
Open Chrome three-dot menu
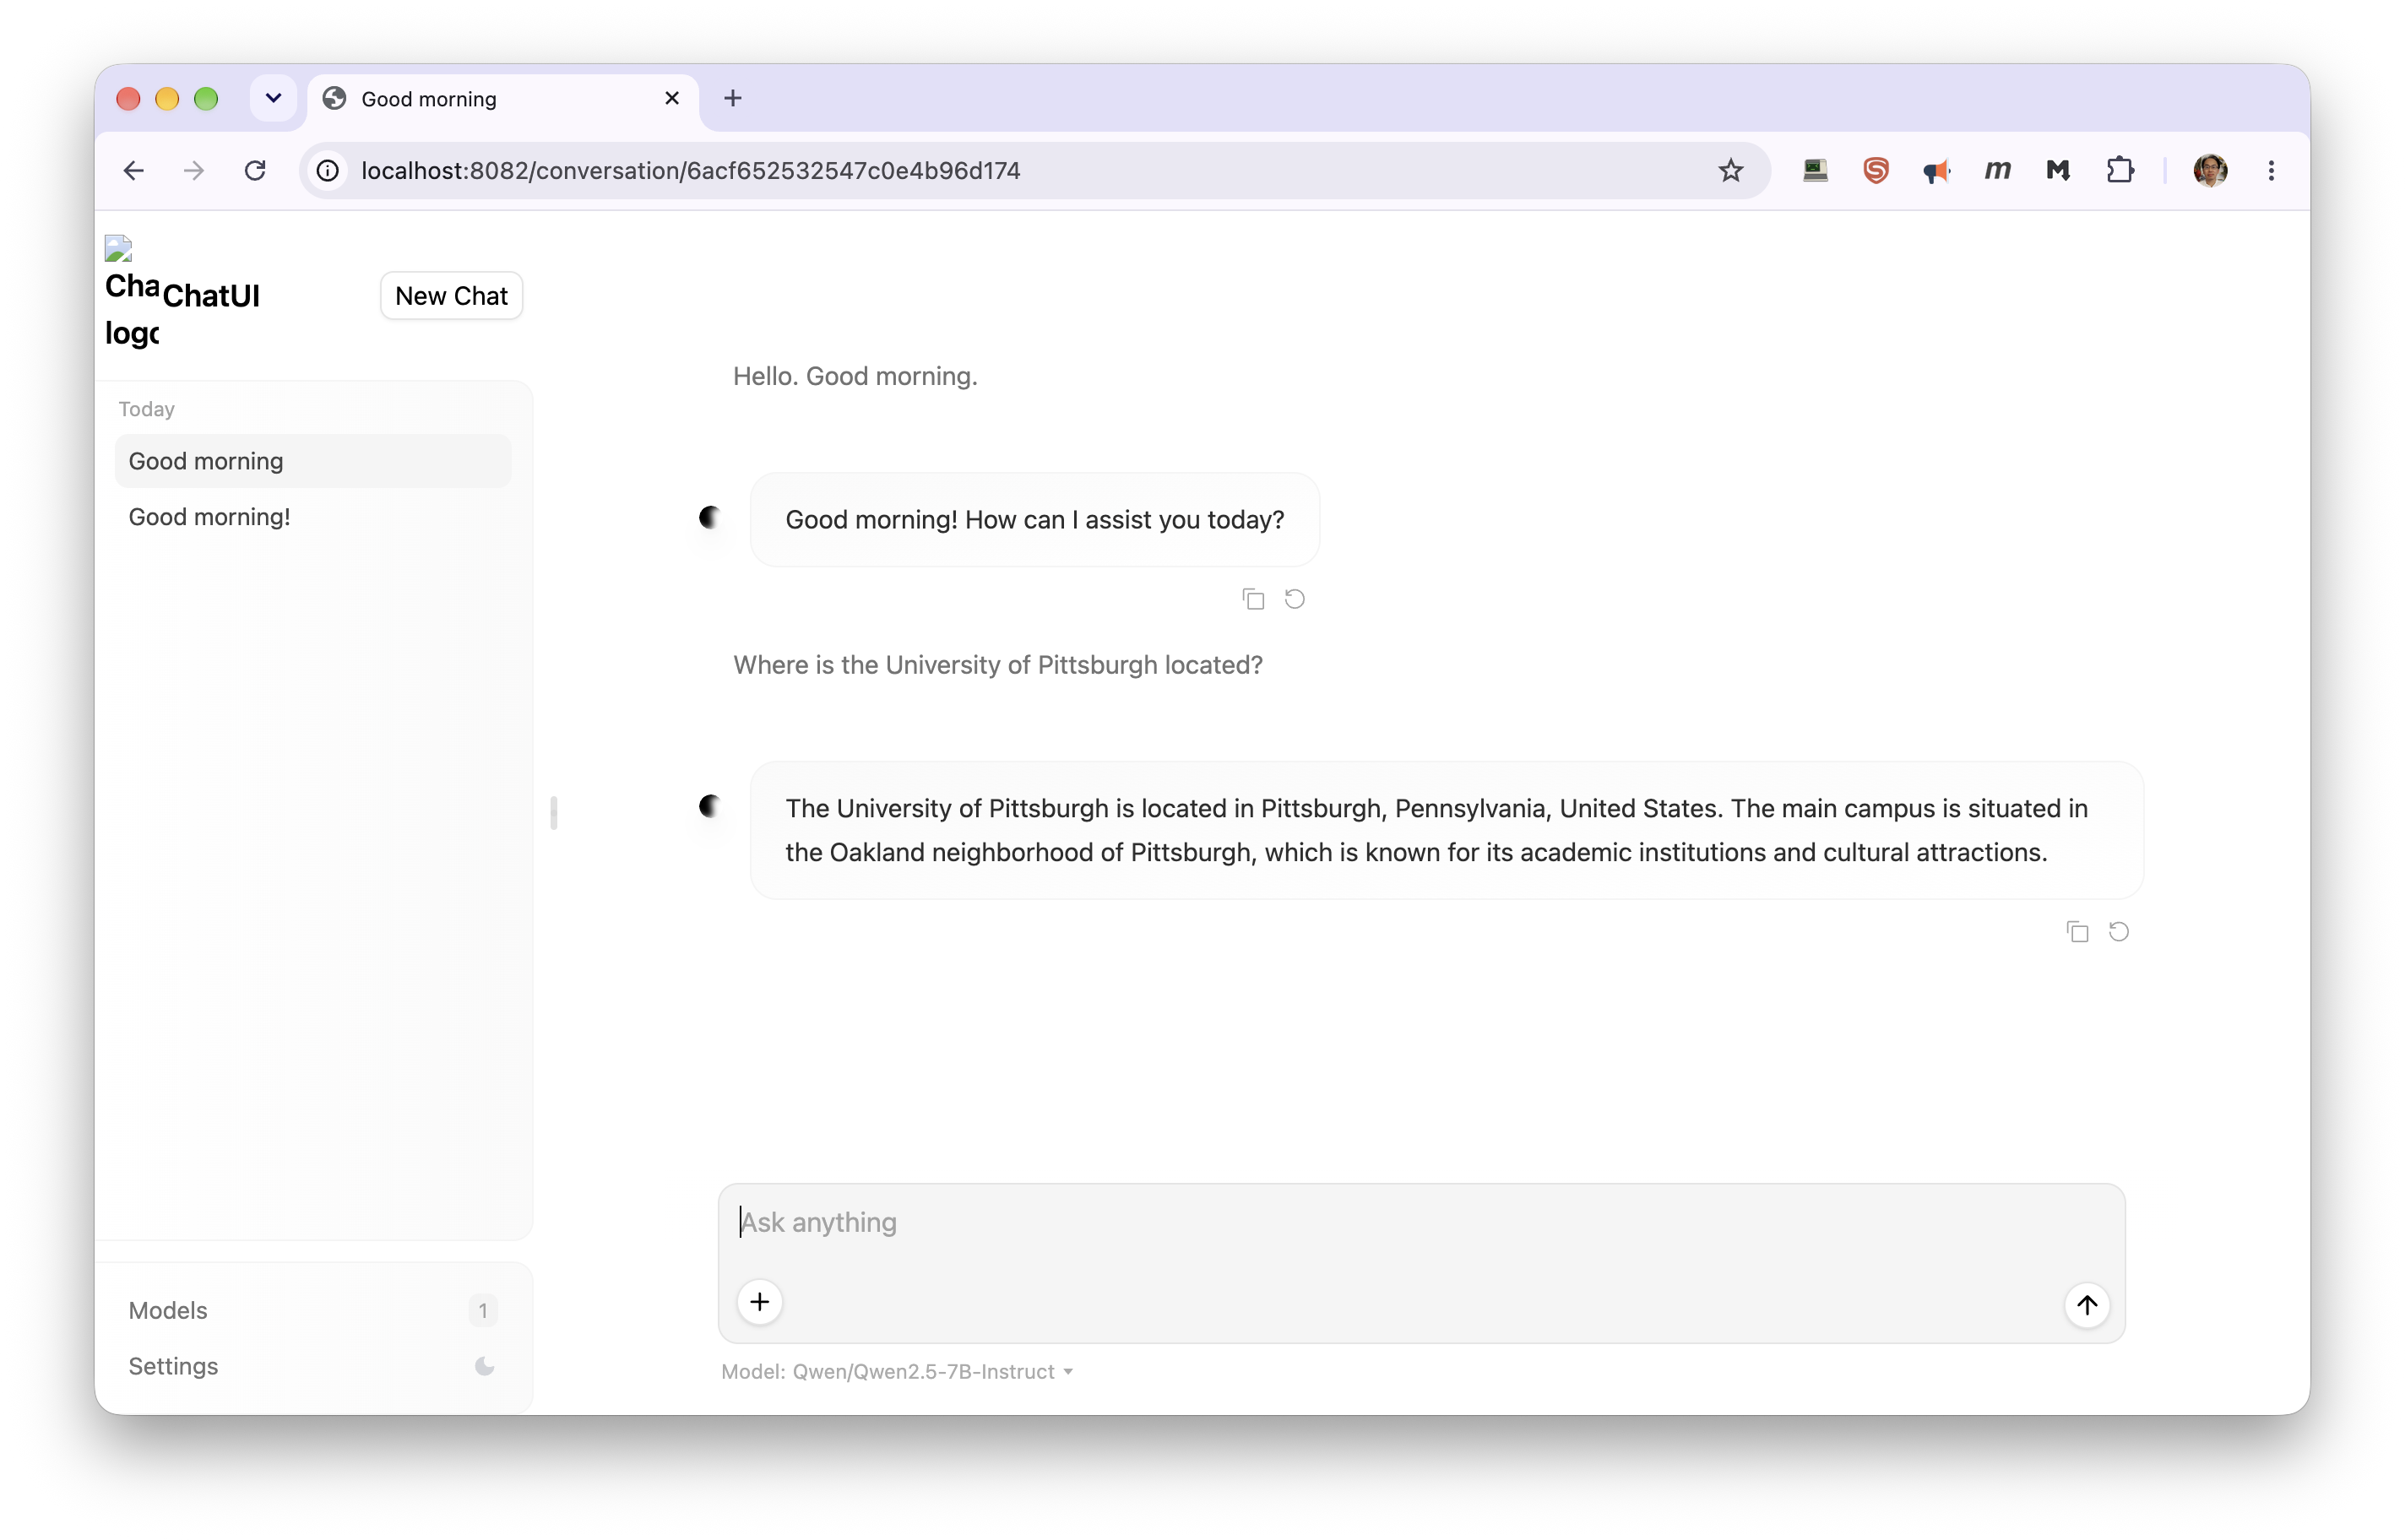click(x=2271, y=171)
